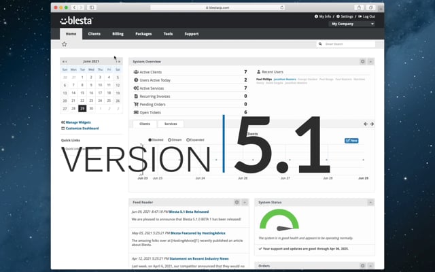Collapse the Feed Reader widget
Image resolution: width=435 pixels, height=272 pixels.
coord(245,203)
